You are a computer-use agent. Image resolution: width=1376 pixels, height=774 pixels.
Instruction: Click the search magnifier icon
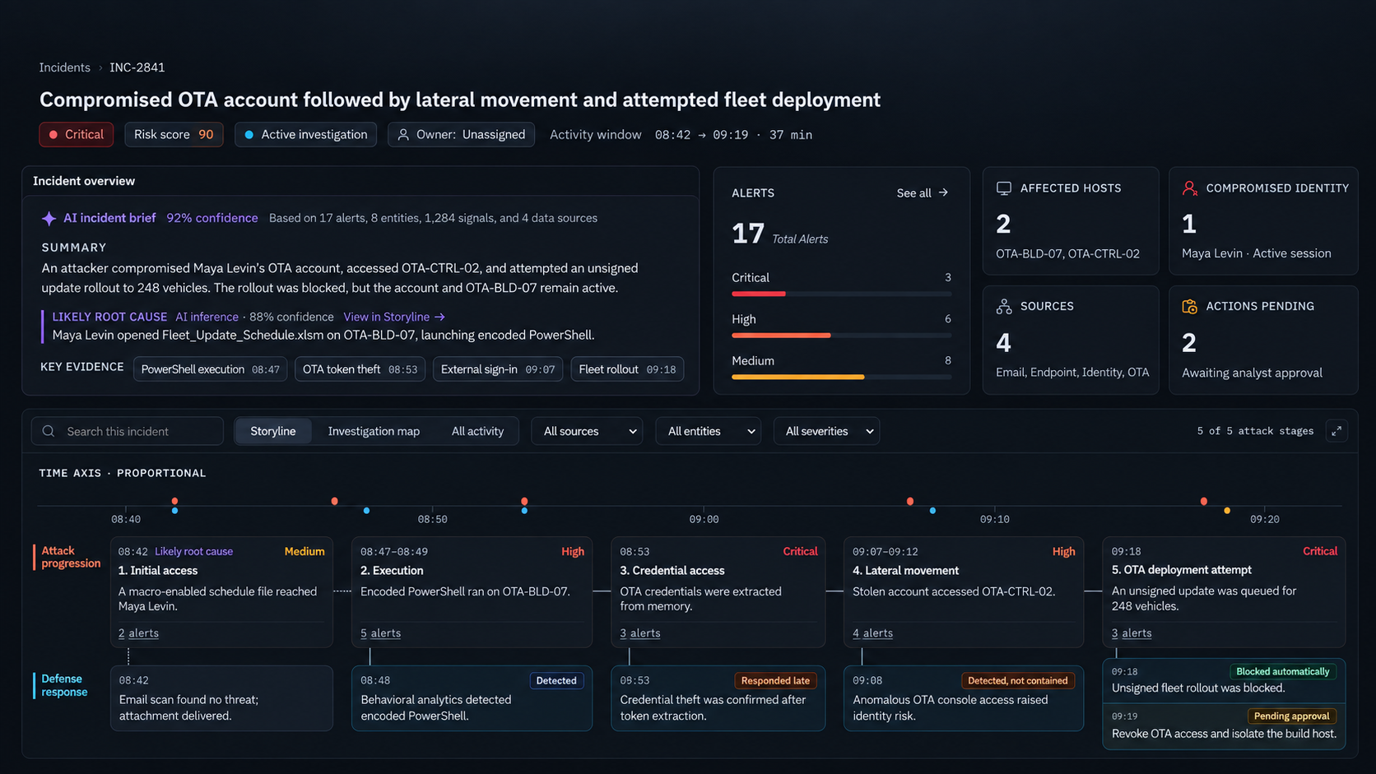pyautogui.click(x=49, y=431)
